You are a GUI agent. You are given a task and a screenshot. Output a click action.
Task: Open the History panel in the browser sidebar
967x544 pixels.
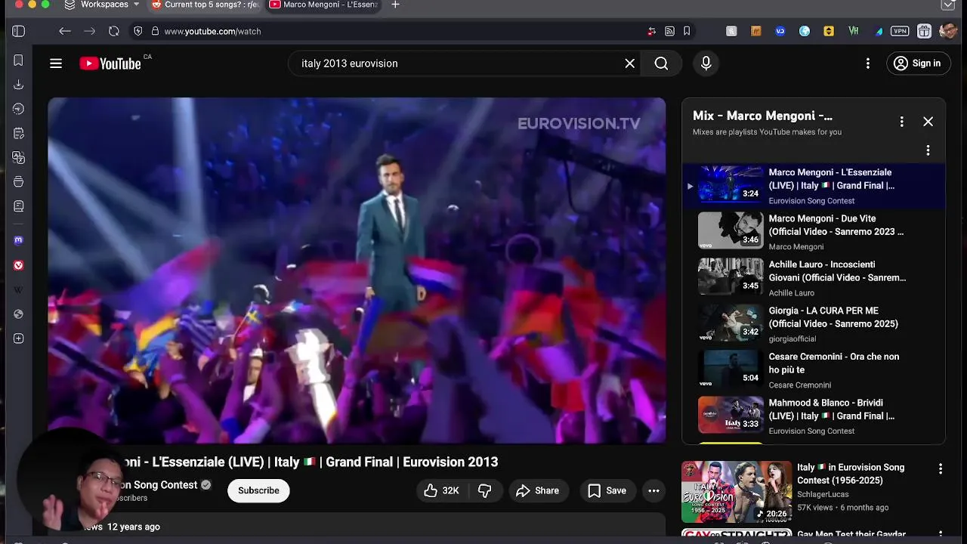click(x=18, y=109)
